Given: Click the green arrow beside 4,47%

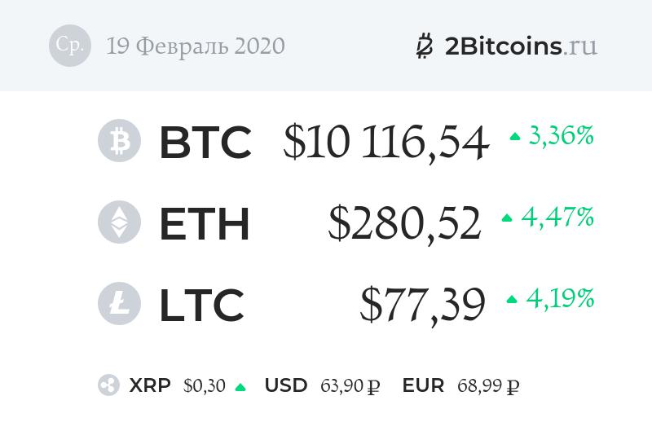Looking at the screenshot, I should 507,218.
